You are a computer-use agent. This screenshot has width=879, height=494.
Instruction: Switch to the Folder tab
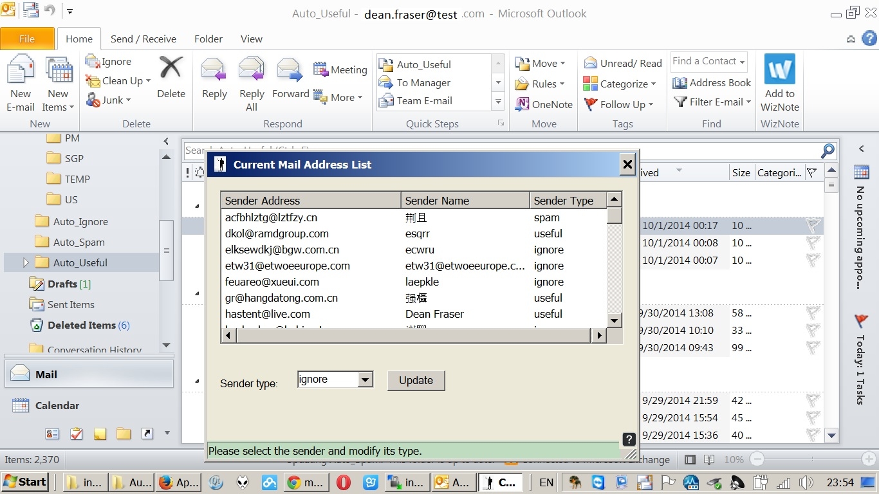[x=208, y=39]
